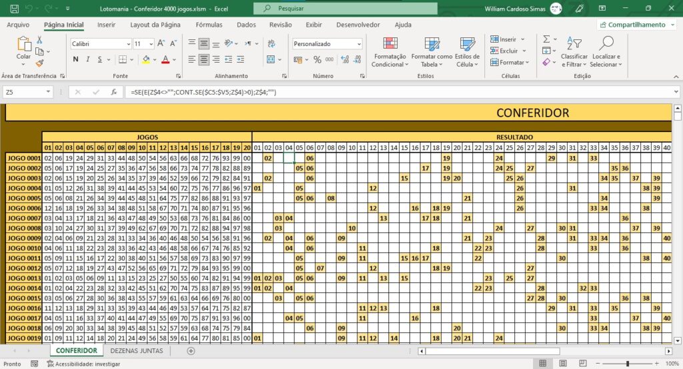The image size is (683, 369).
Task: Add a new sheet with the plus button
Action: (191, 351)
